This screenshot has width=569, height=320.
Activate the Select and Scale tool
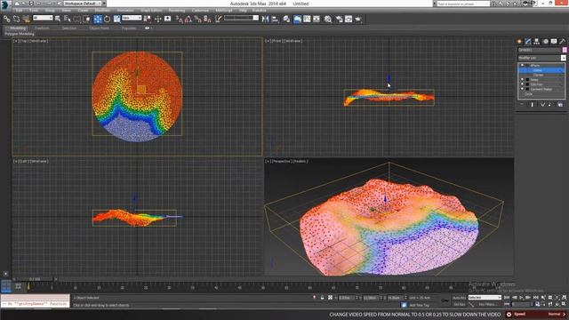pos(116,19)
